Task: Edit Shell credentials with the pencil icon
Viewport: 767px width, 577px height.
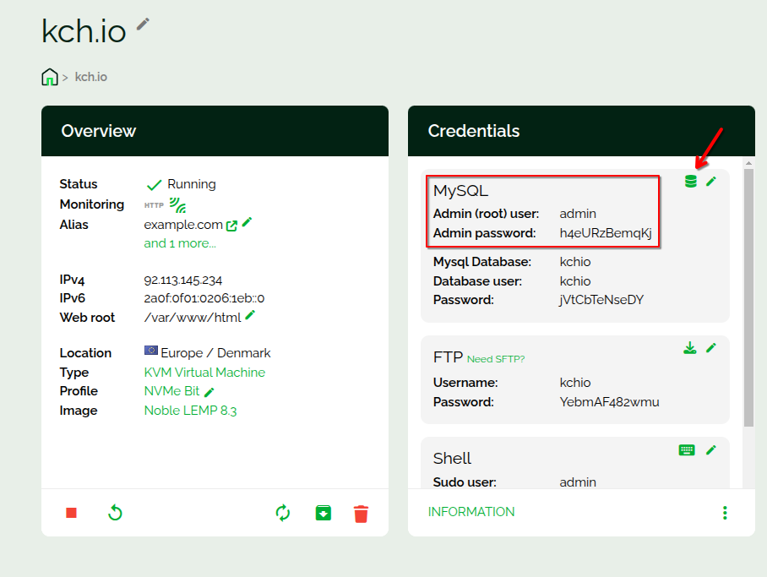Action: 711,450
